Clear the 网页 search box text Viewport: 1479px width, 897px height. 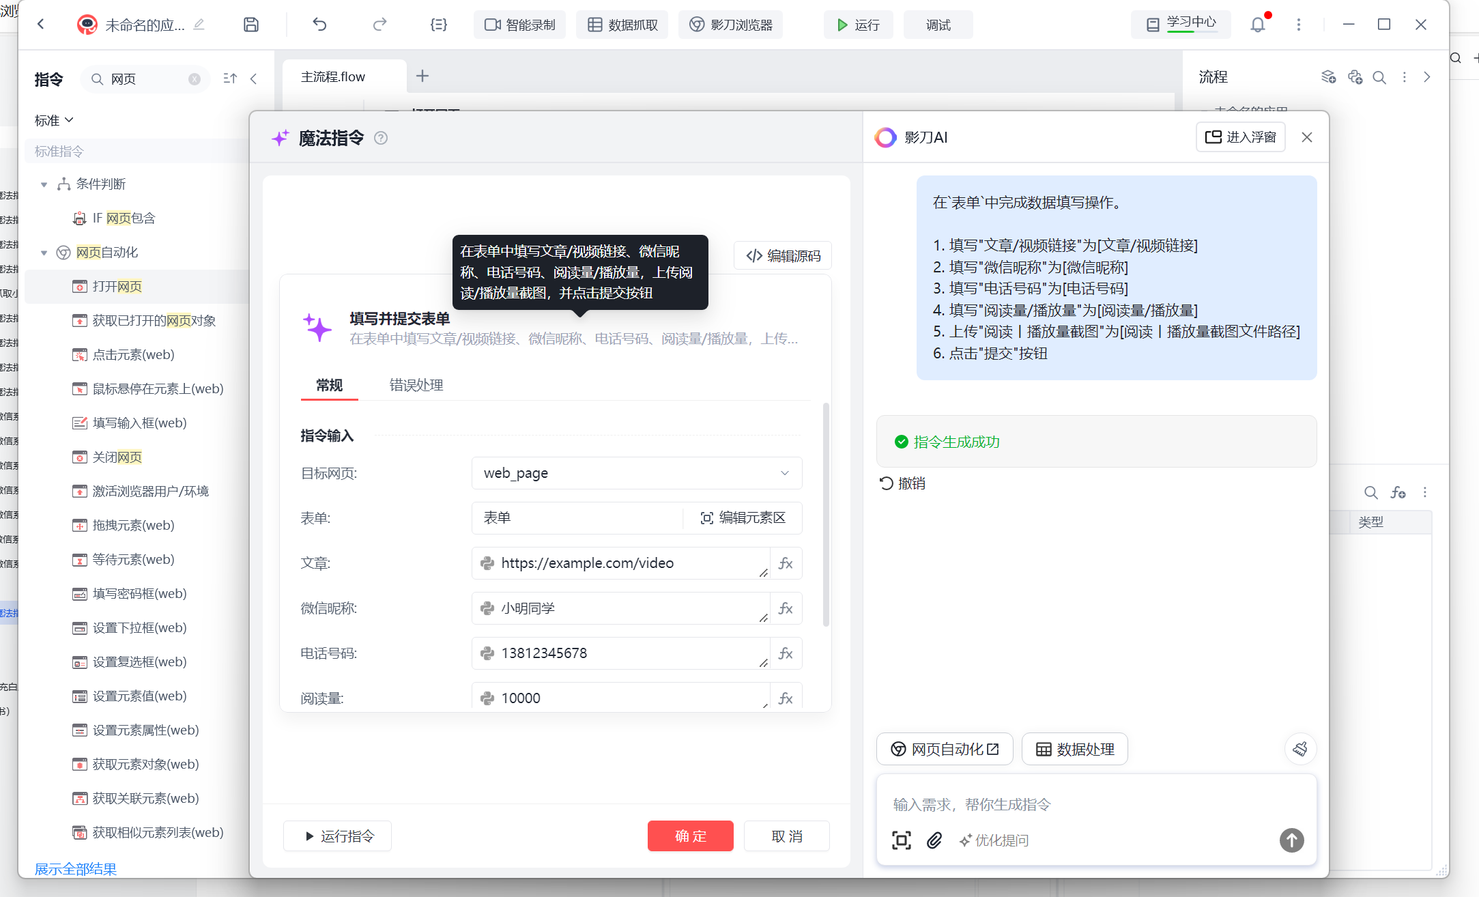(195, 79)
